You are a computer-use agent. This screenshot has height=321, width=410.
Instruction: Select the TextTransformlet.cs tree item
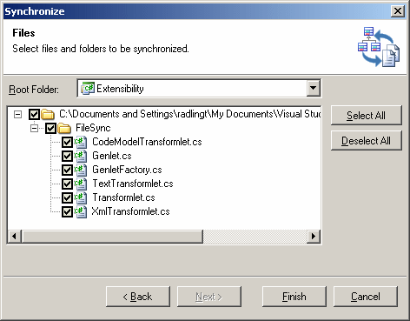point(133,184)
